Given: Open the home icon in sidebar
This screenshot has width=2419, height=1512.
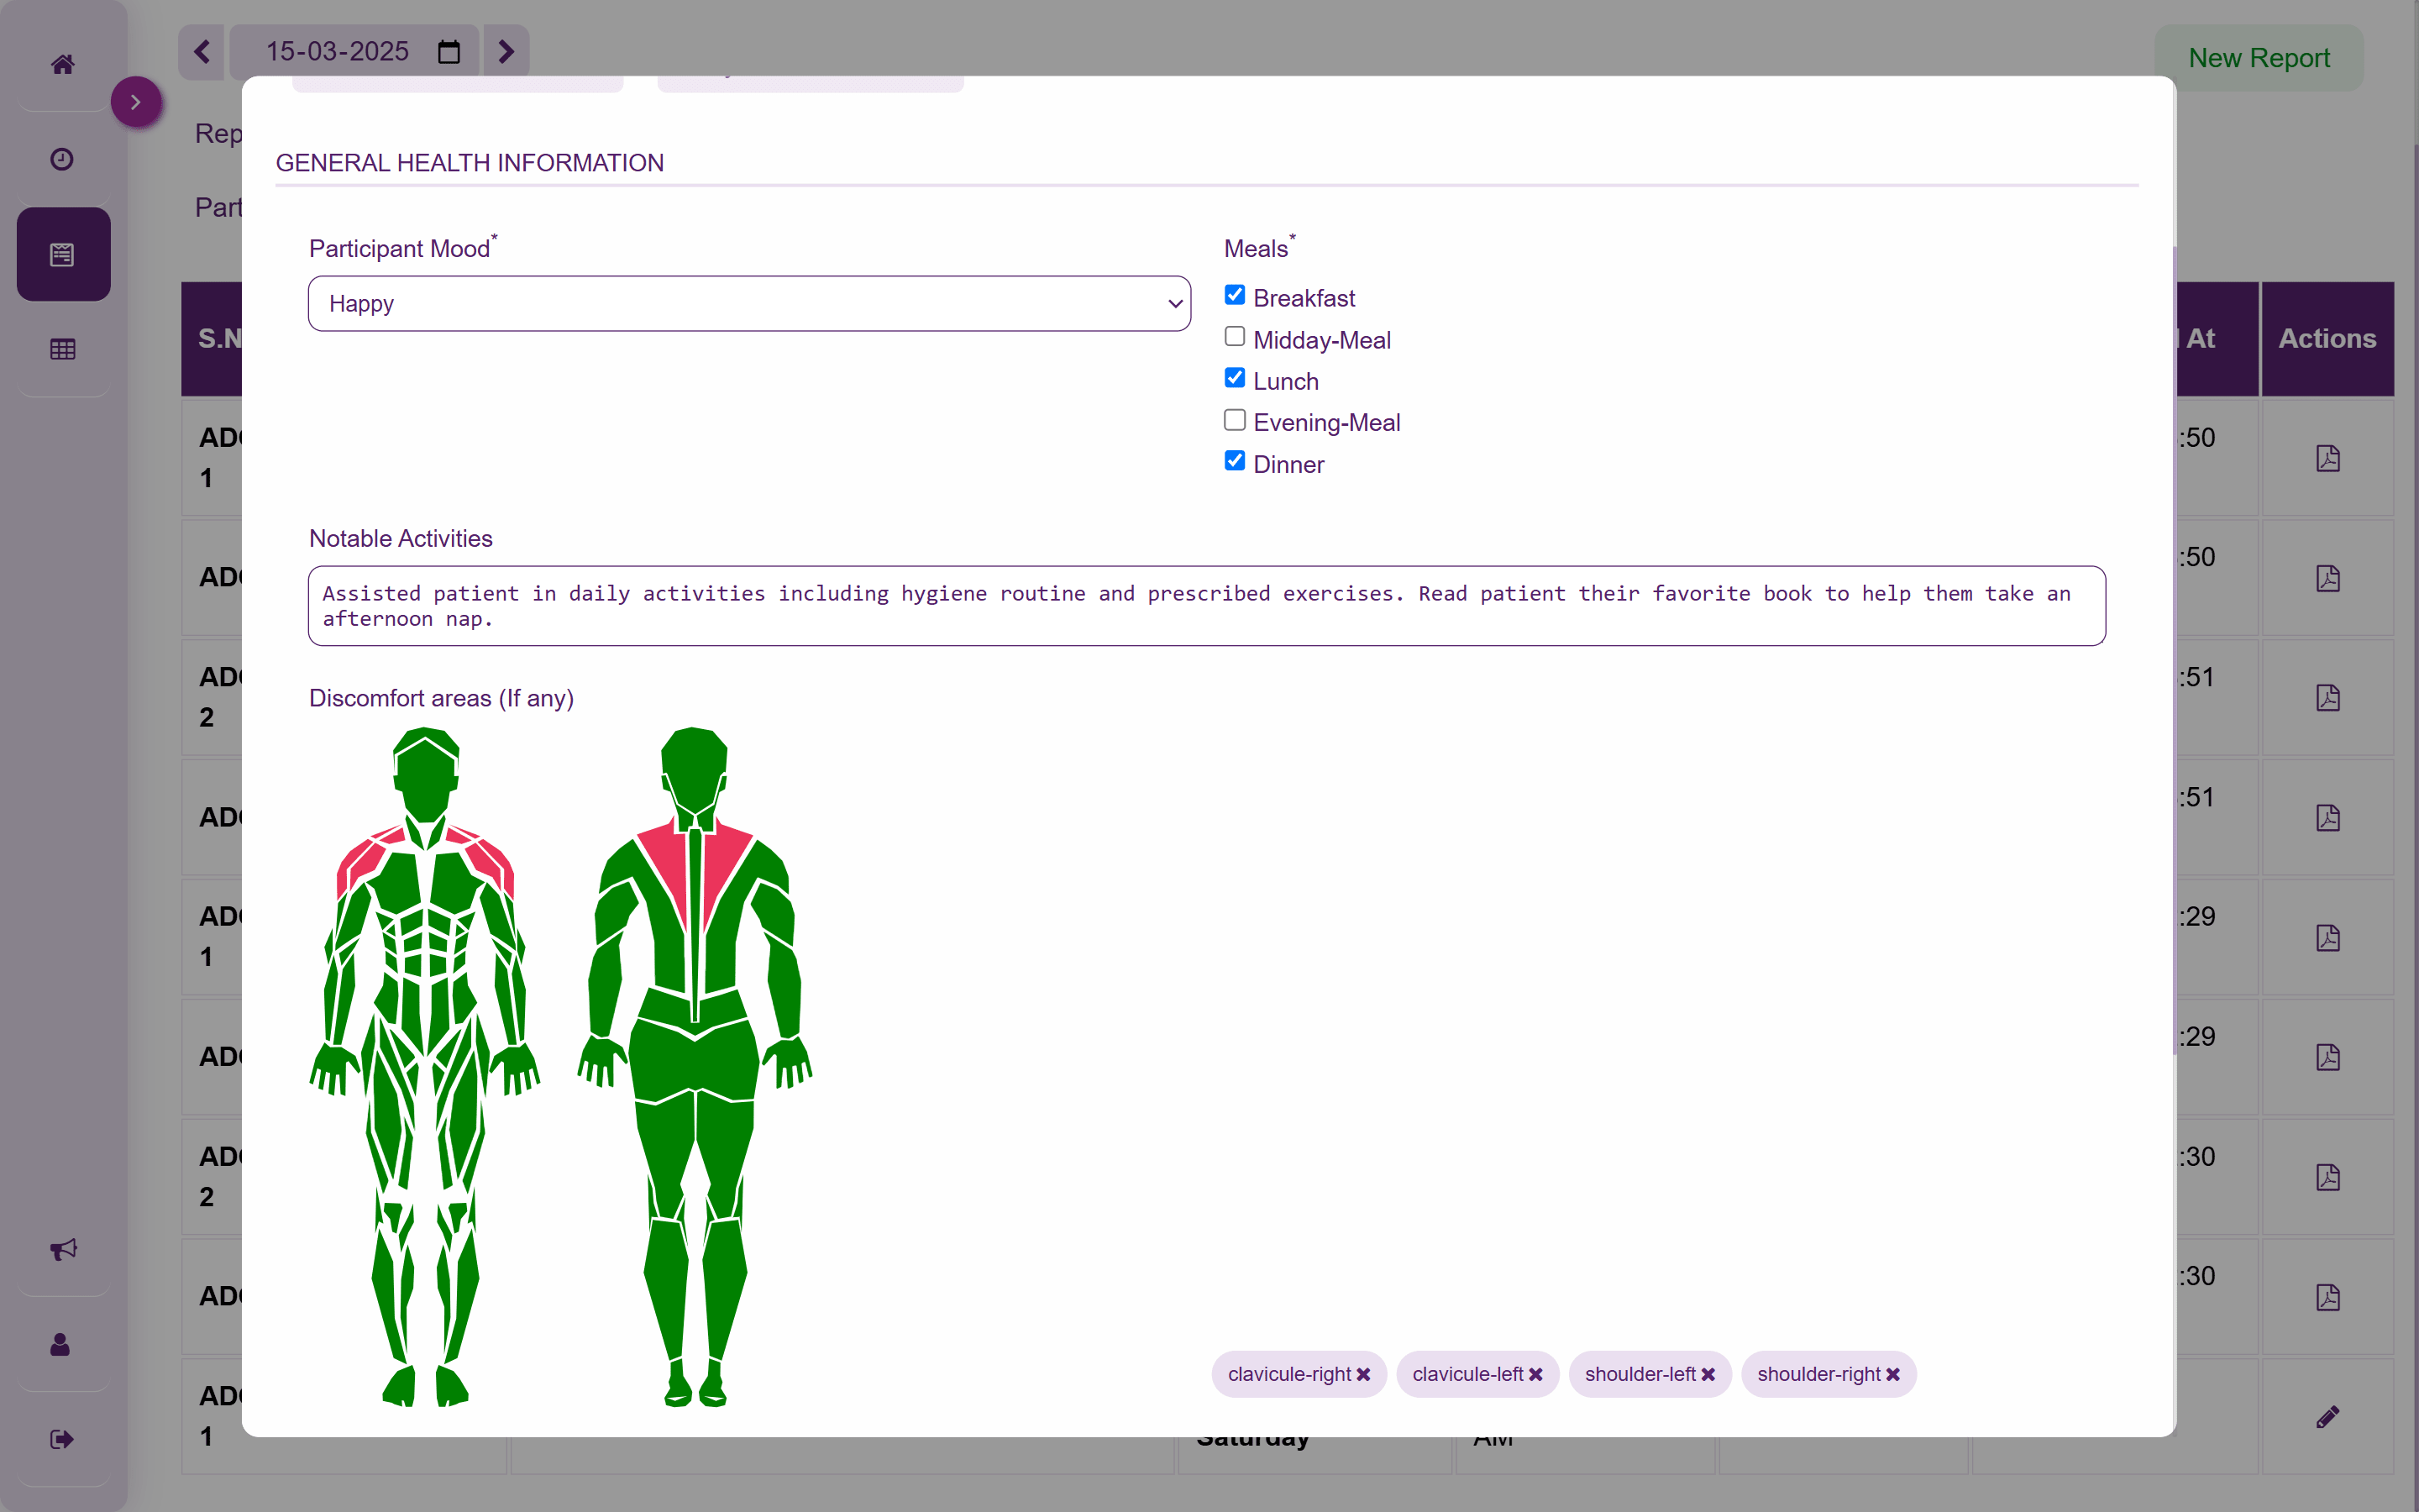Looking at the screenshot, I should click(63, 65).
